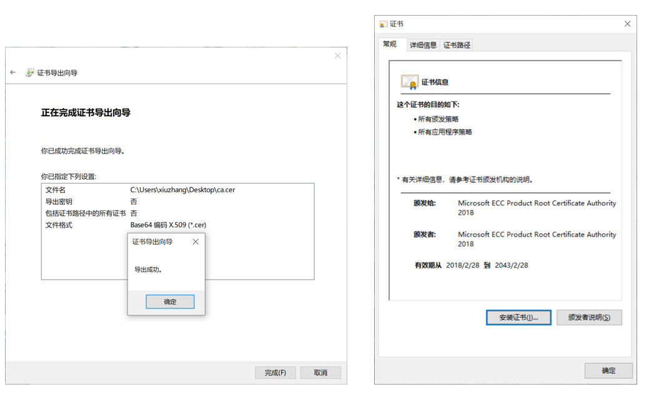The width and height of the screenshot is (649, 397).
Task: Click the back arrow in the export wizard
Action: tap(13, 72)
